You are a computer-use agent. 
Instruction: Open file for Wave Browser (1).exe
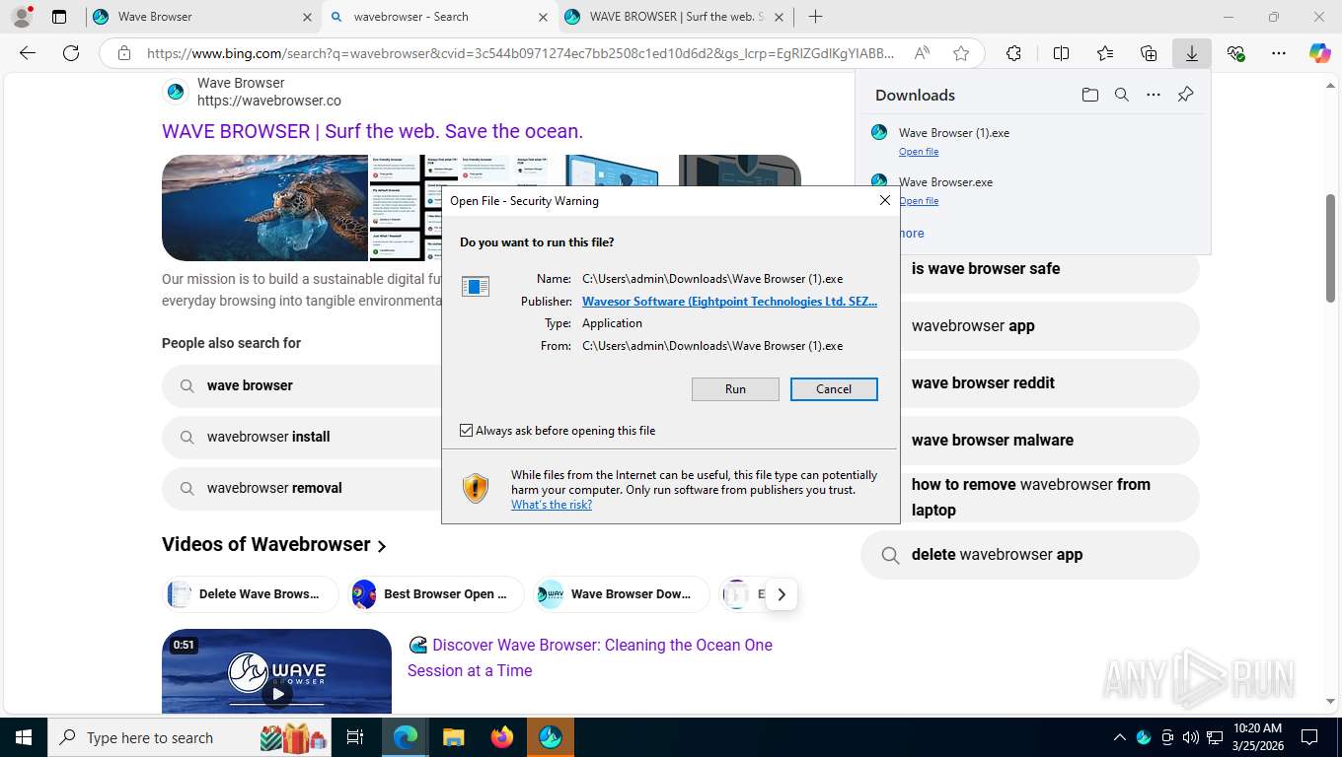click(919, 152)
